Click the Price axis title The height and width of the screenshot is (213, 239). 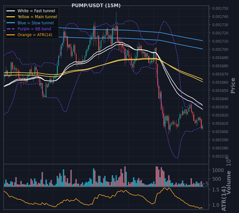[233, 85]
